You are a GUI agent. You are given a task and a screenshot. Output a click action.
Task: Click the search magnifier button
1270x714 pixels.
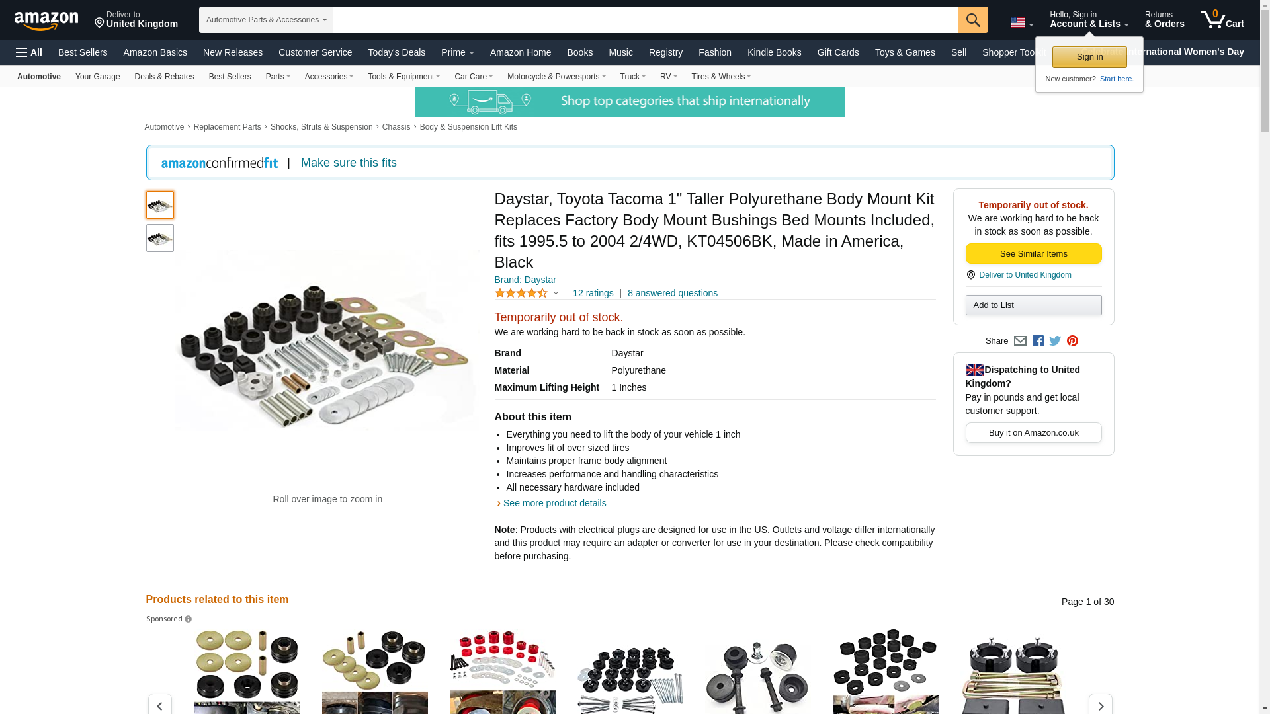click(973, 20)
